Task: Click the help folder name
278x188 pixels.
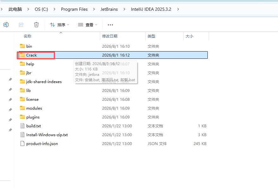Action: (30, 64)
